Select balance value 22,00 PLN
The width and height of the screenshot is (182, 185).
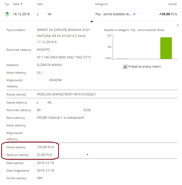pos(44,155)
